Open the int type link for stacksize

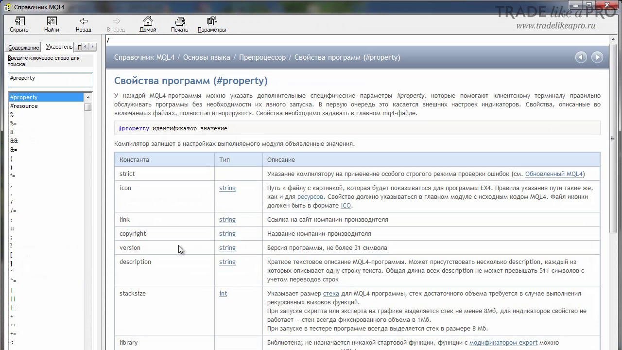(223, 294)
